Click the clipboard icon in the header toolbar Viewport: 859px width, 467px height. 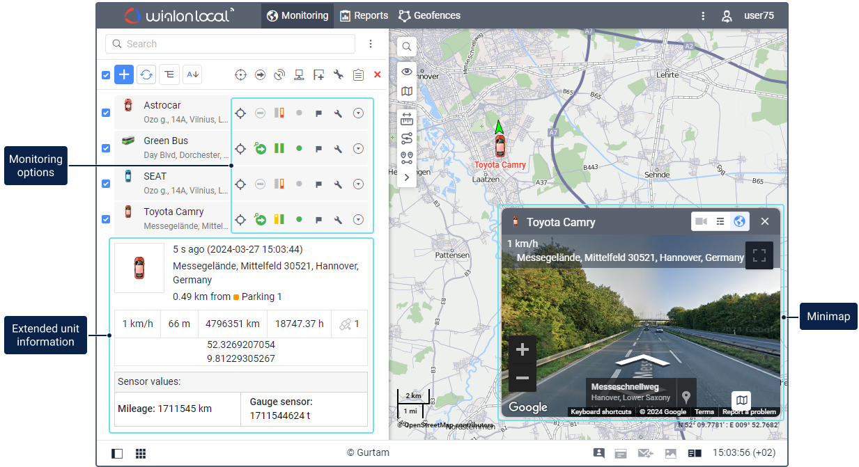358,75
